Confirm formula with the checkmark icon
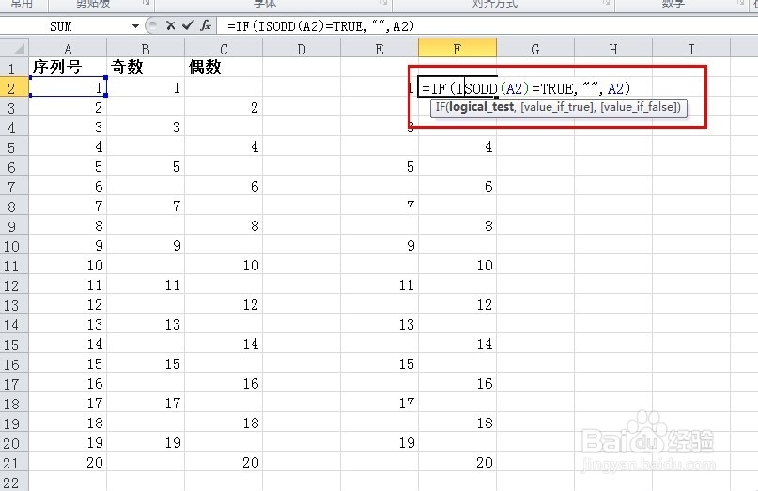Image resolution: width=758 pixels, height=491 pixels. 188,25
